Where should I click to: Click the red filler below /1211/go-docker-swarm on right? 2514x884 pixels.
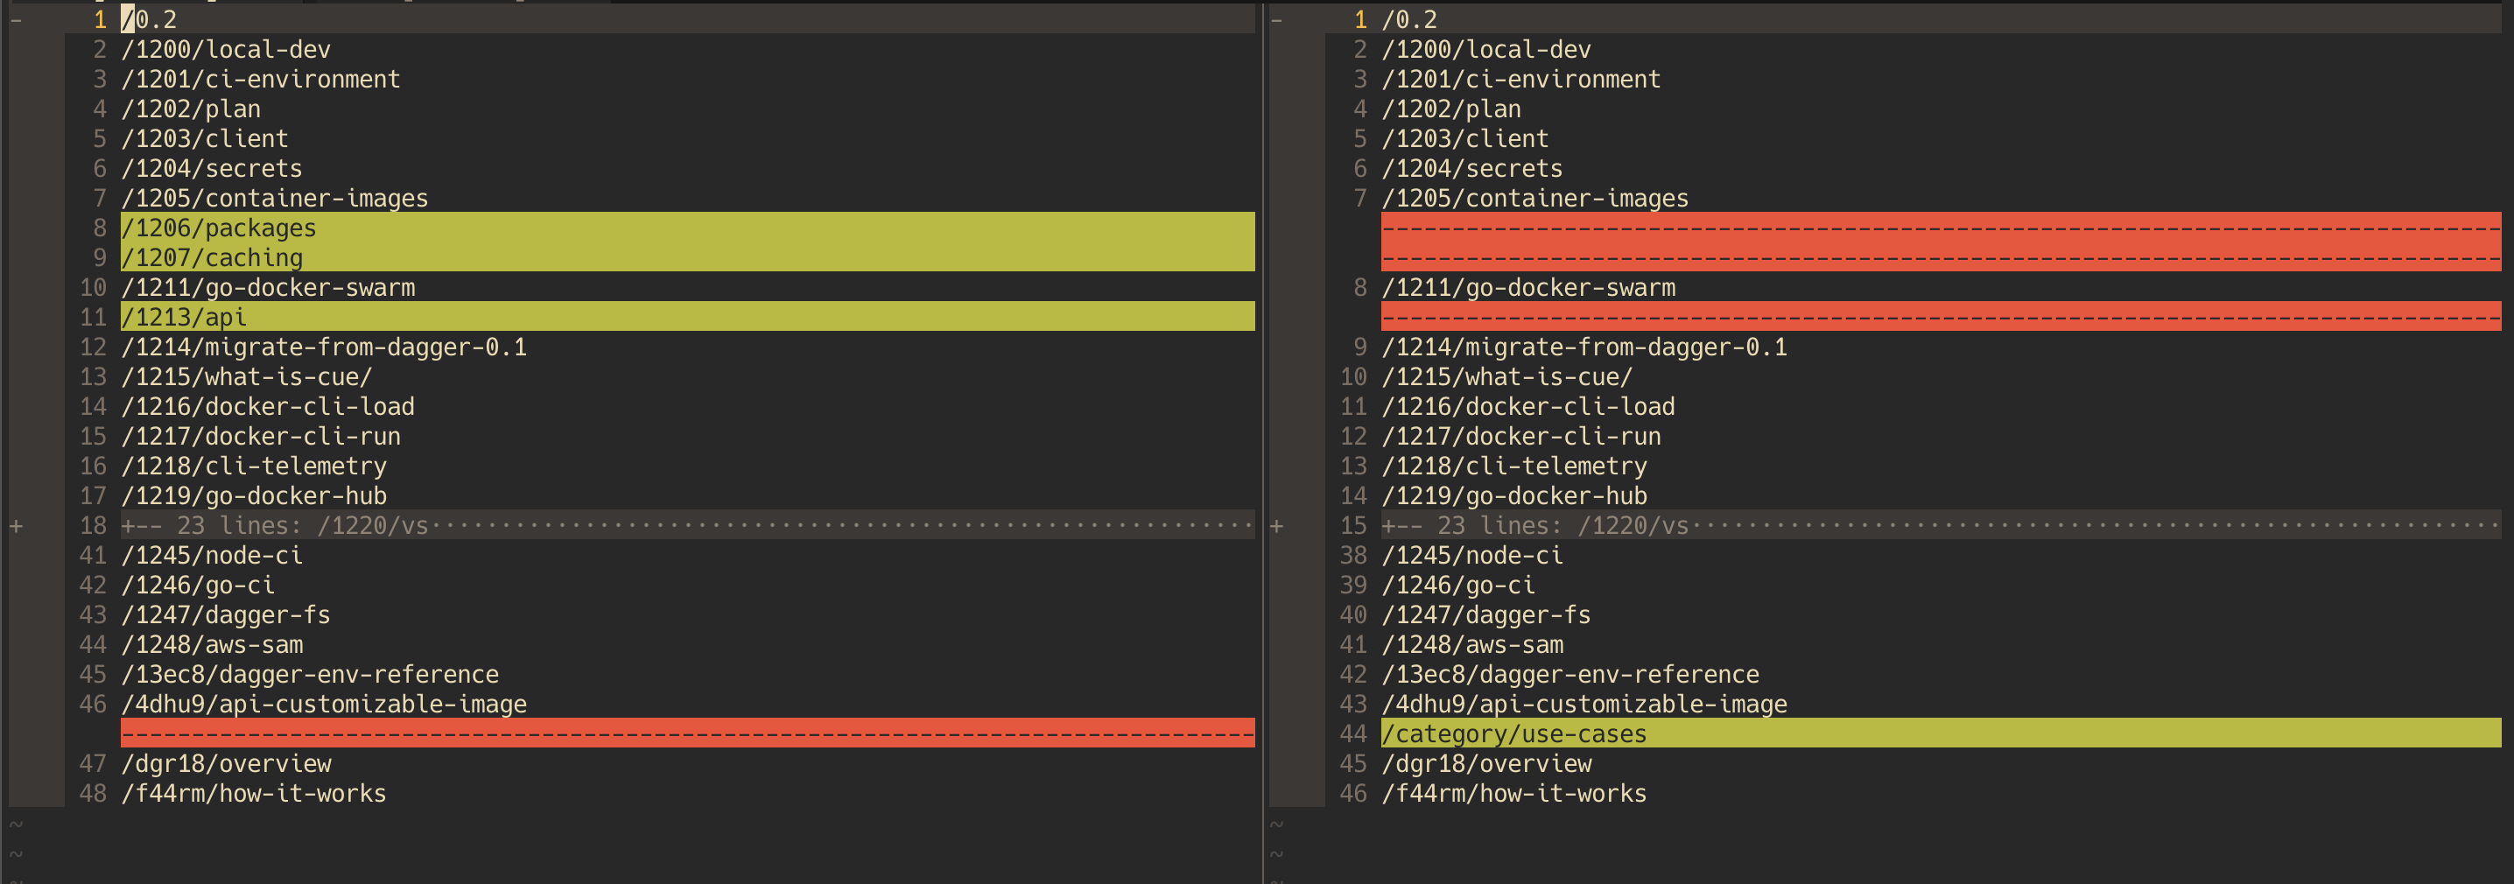click(1942, 316)
